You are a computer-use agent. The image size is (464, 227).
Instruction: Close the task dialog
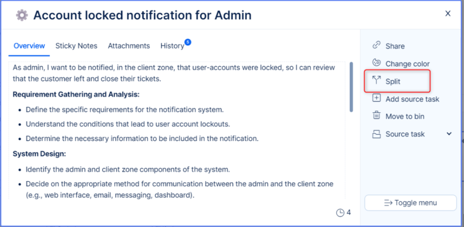448,14
